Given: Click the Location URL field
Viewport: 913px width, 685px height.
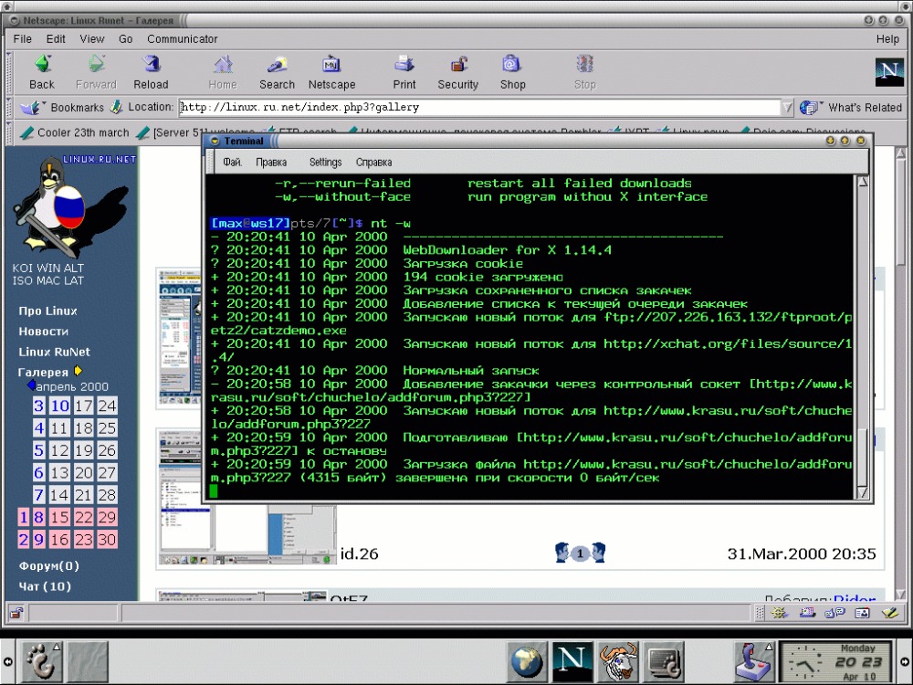Looking at the screenshot, I should tap(479, 107).
